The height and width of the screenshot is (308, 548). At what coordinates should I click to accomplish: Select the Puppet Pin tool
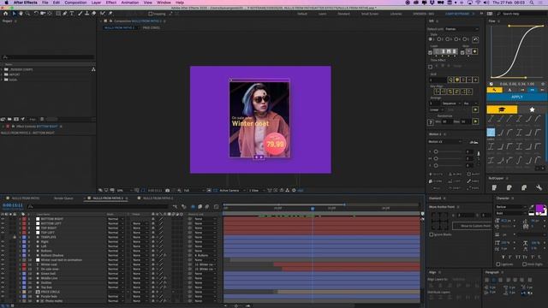[110, 14]
